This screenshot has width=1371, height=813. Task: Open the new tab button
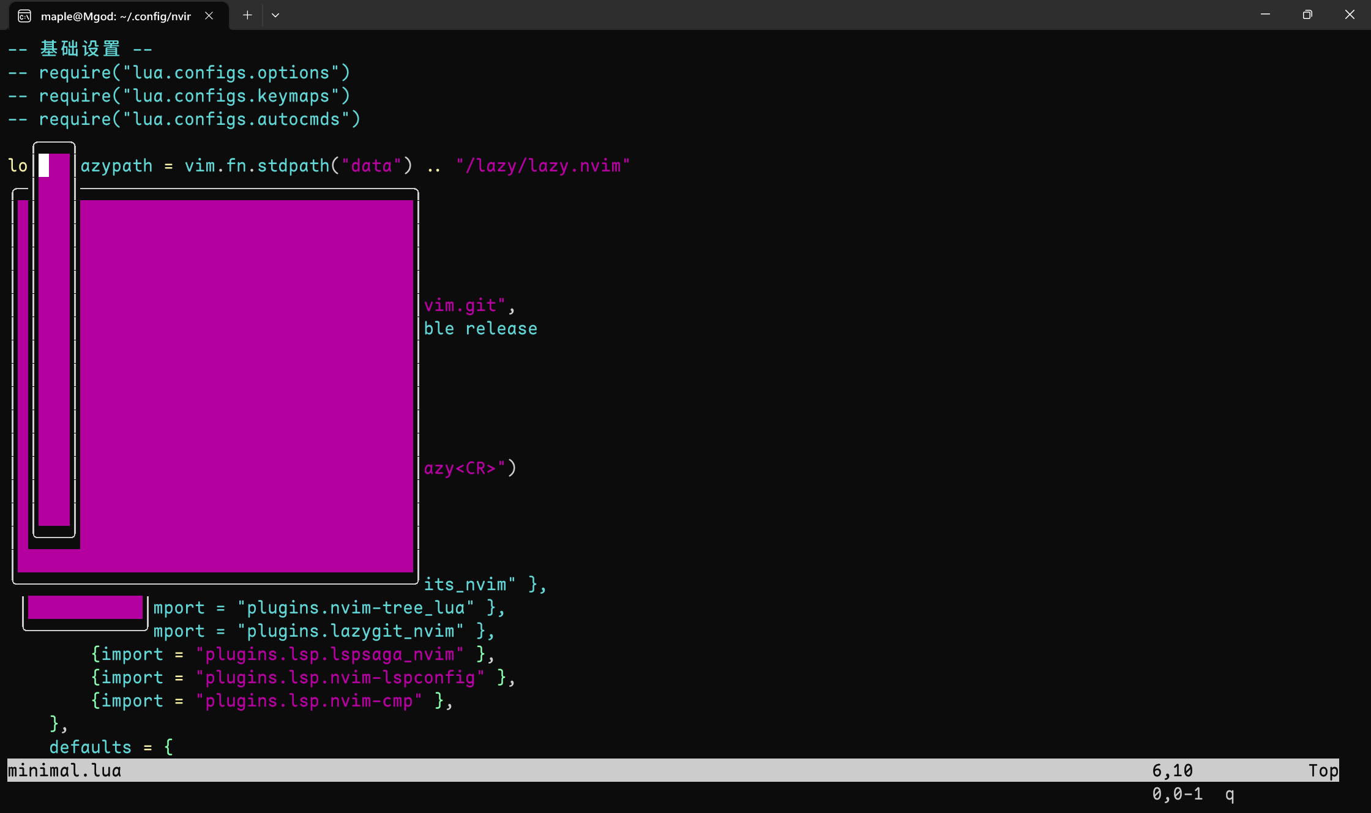(247, 15)
